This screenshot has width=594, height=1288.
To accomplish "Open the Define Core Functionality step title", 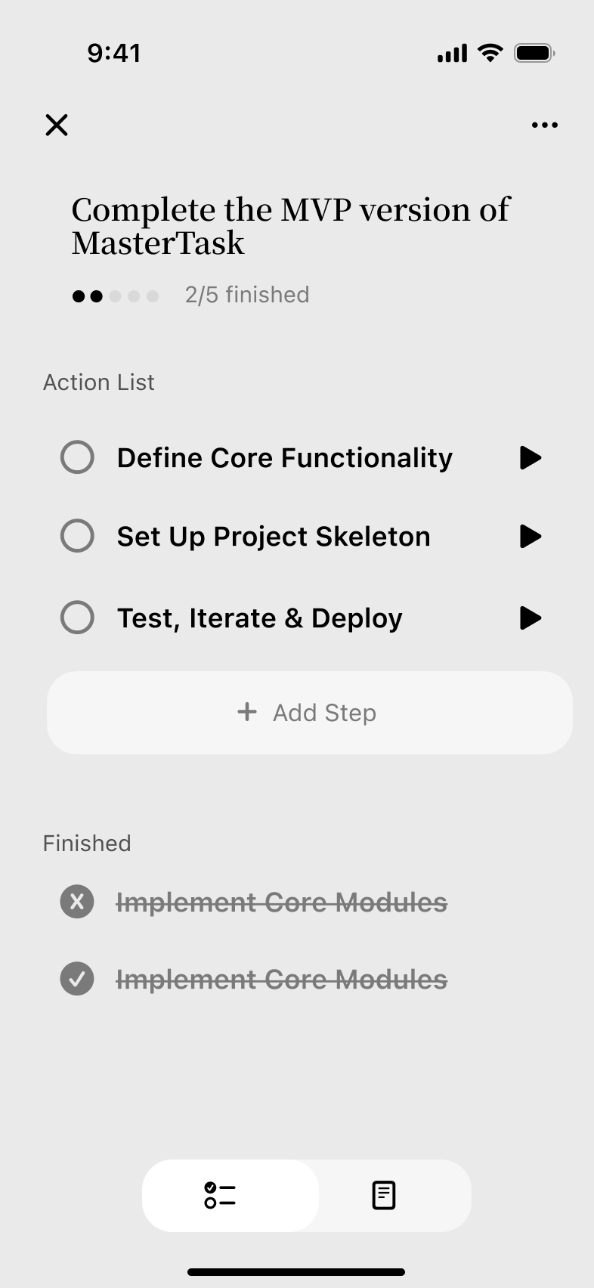I will click(285, 458).
